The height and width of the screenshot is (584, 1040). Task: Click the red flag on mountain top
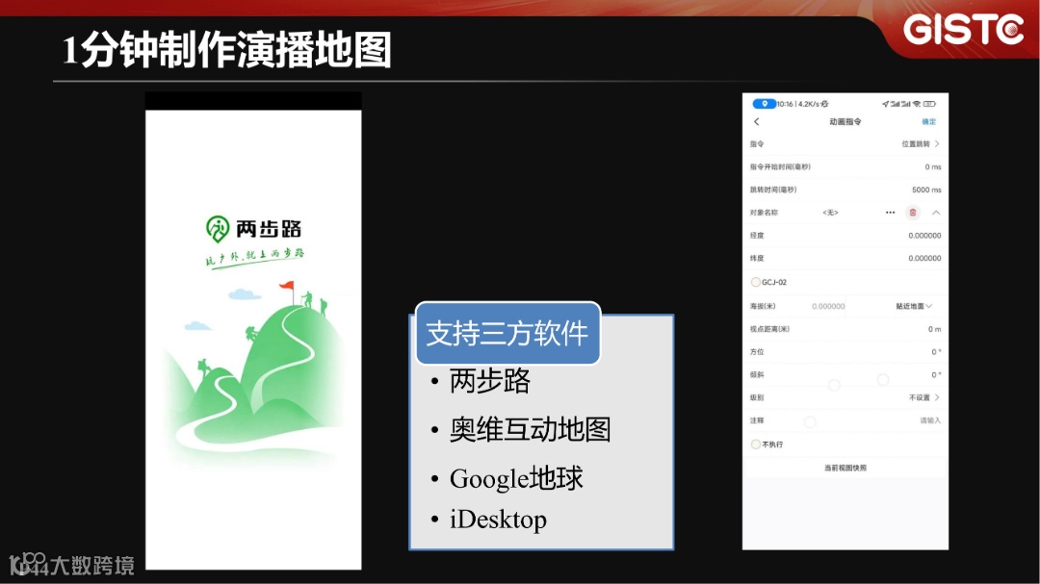click(287, 287)
